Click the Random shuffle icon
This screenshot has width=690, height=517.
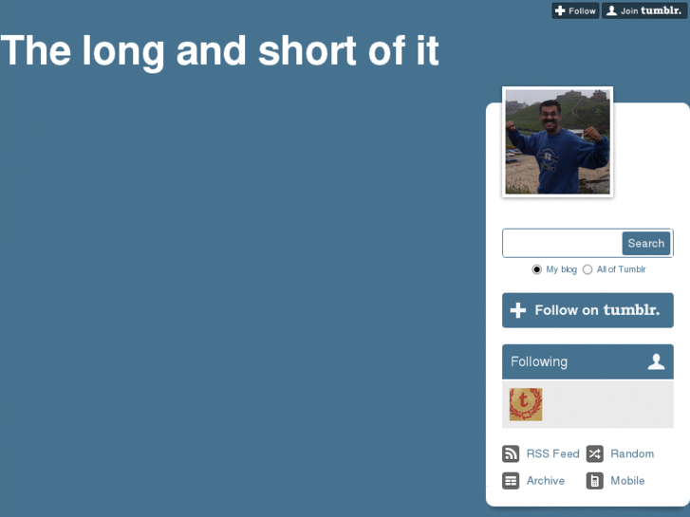pyautogui.click(x=594, y=453)
